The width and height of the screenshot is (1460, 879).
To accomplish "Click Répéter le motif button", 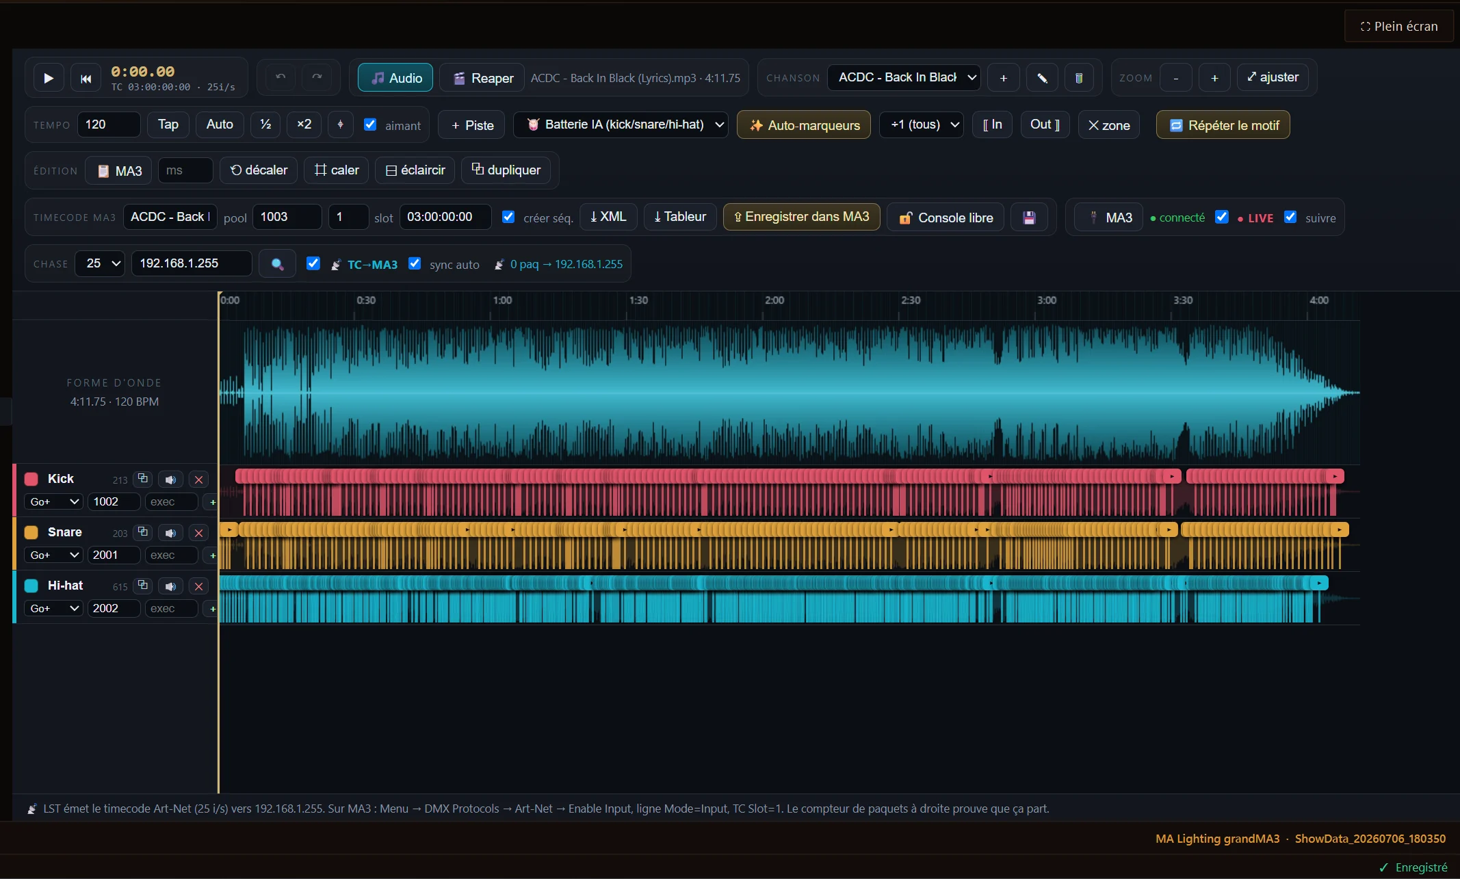I will pyautogui.click(x=1223, y=125).
